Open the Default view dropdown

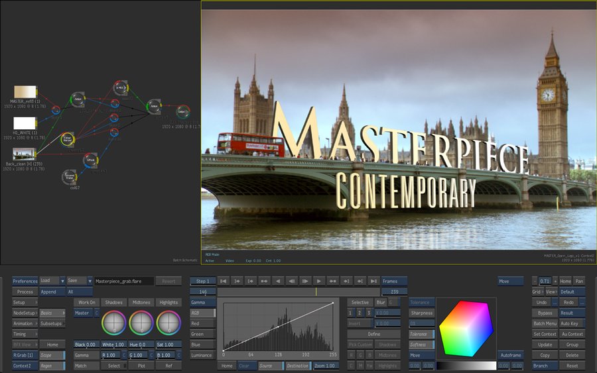coord(572,292)
